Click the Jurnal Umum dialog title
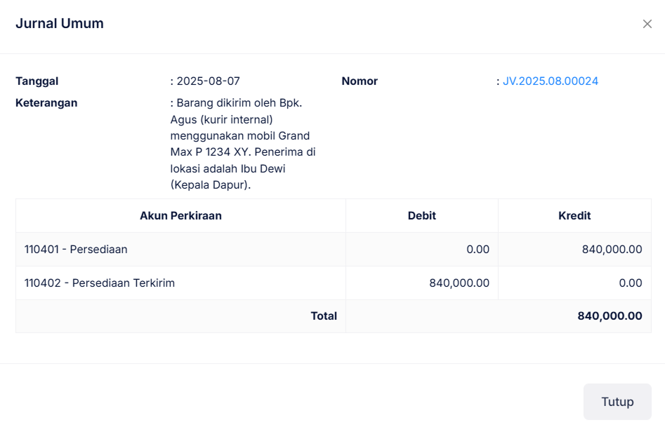 click(x=60, y=24)
